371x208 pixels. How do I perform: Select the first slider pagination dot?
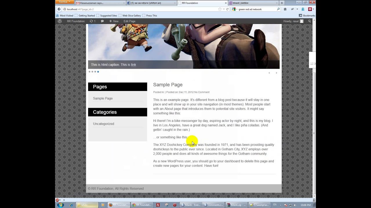click(90, 72)
